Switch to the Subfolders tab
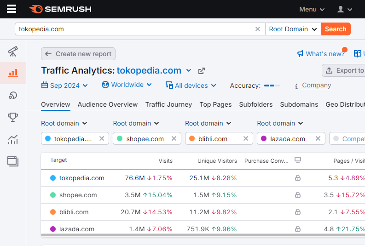 tap(256, 105)
